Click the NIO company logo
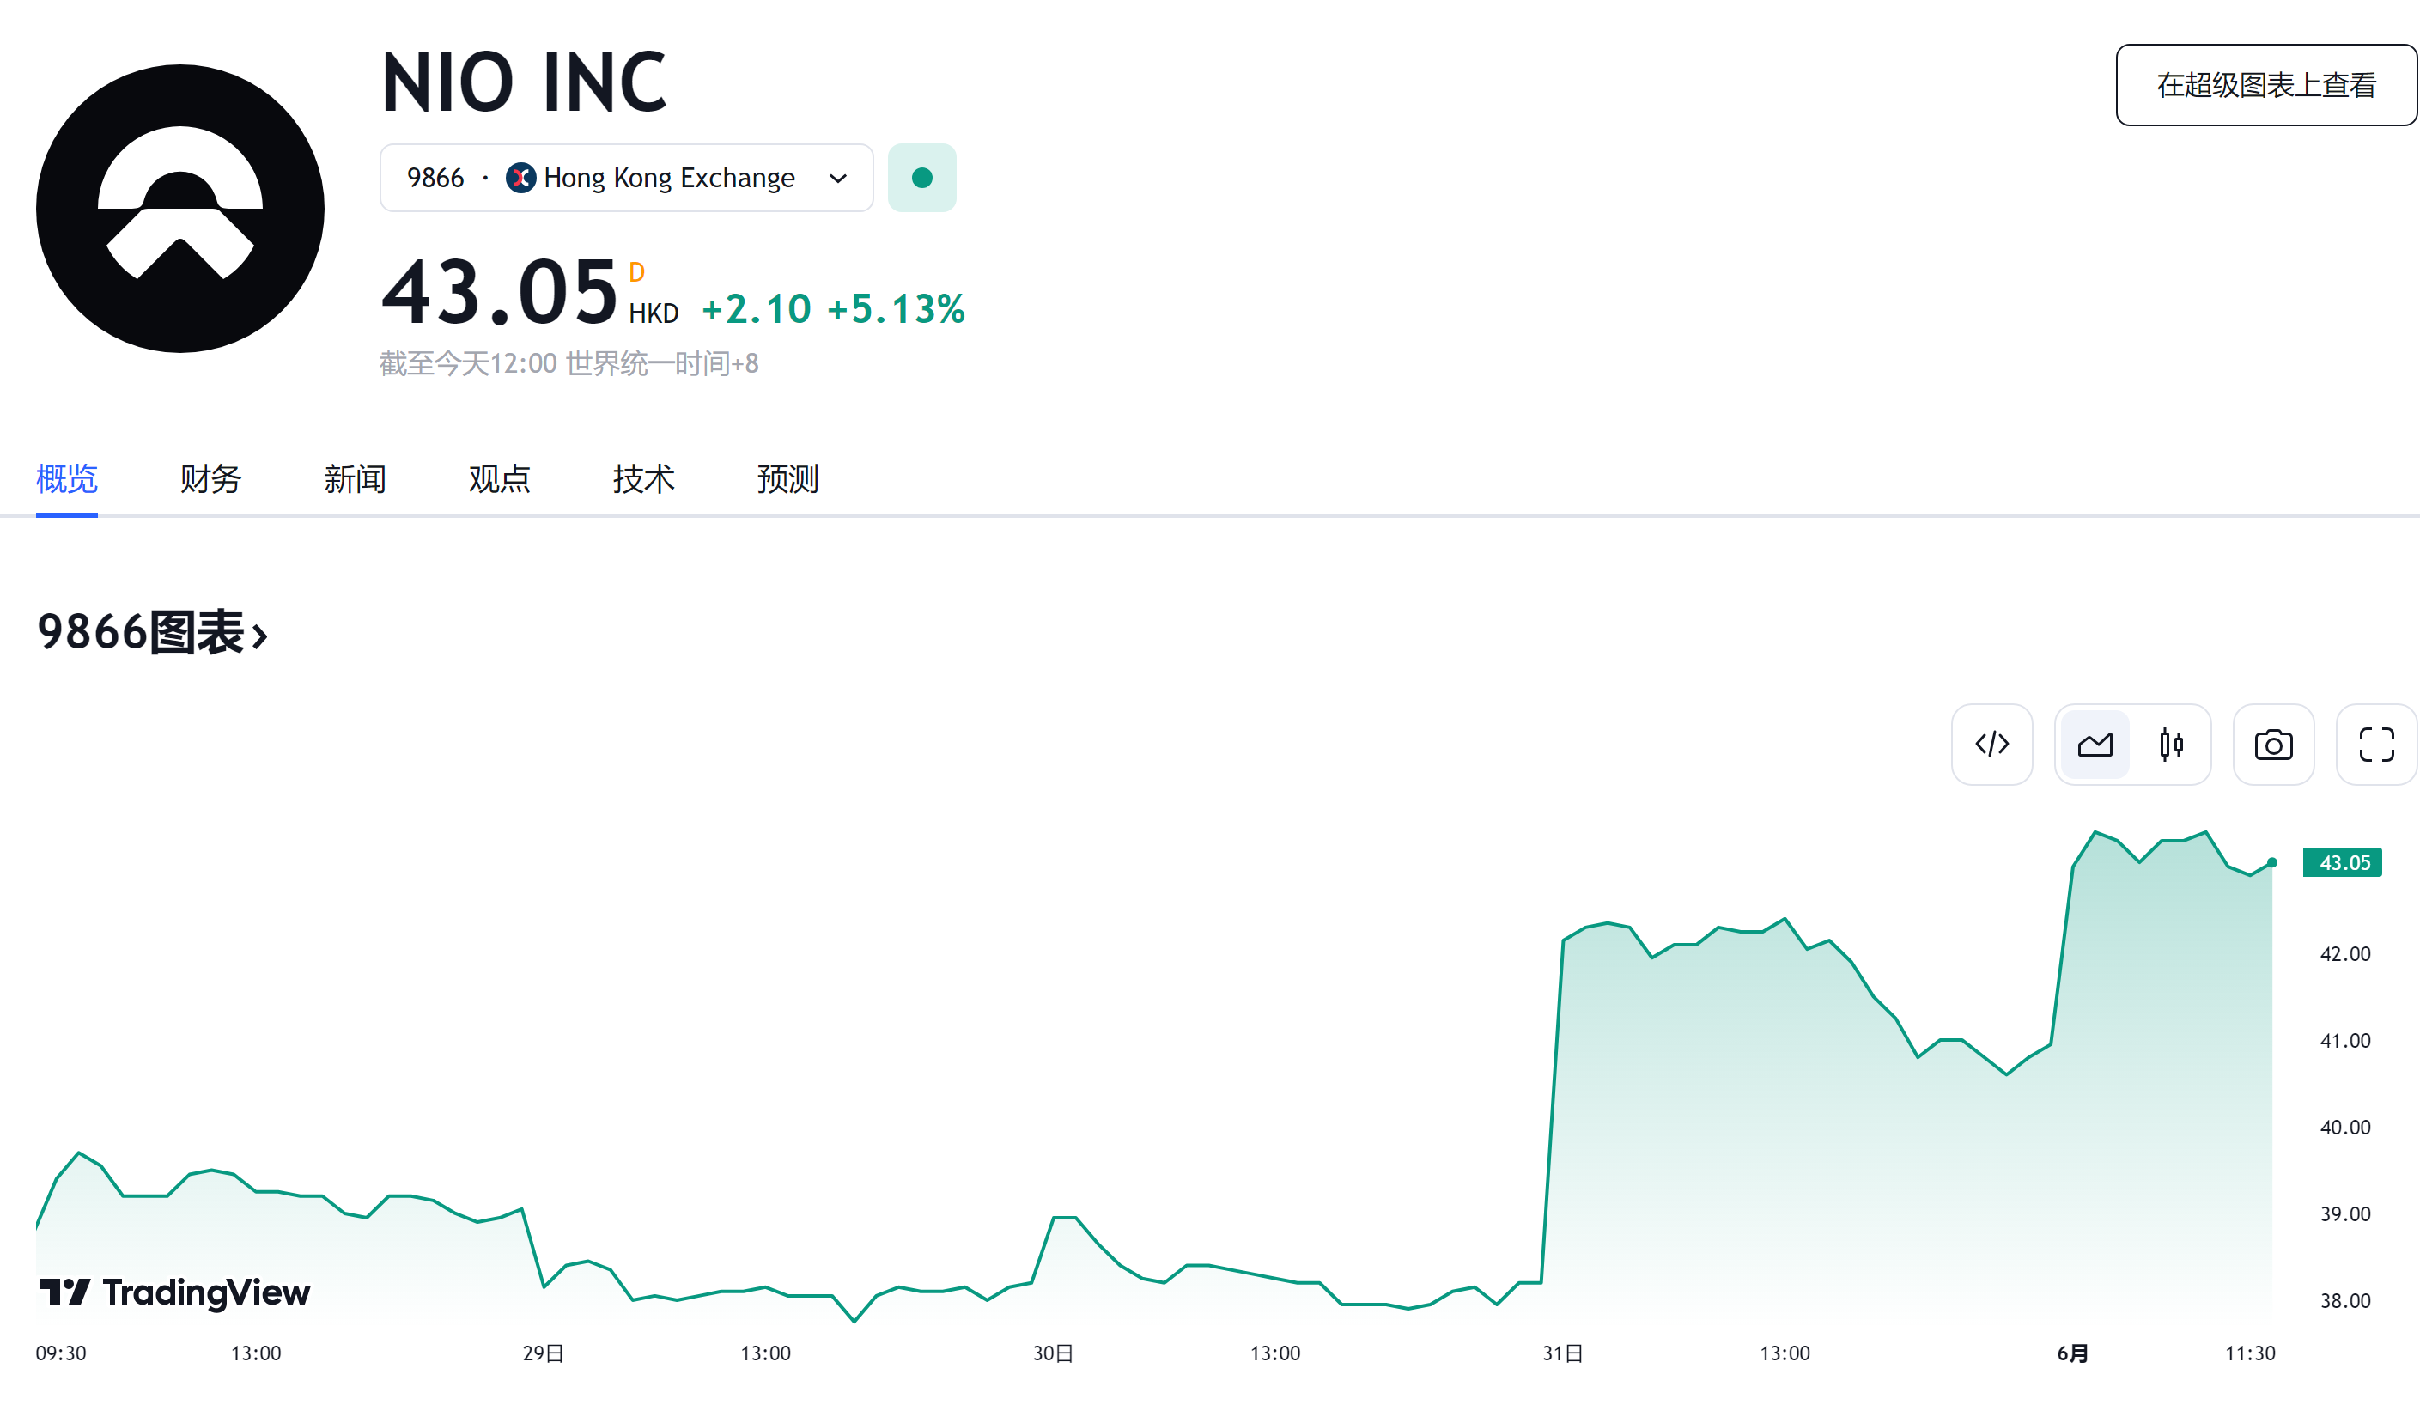 click(x=180, y=209)
